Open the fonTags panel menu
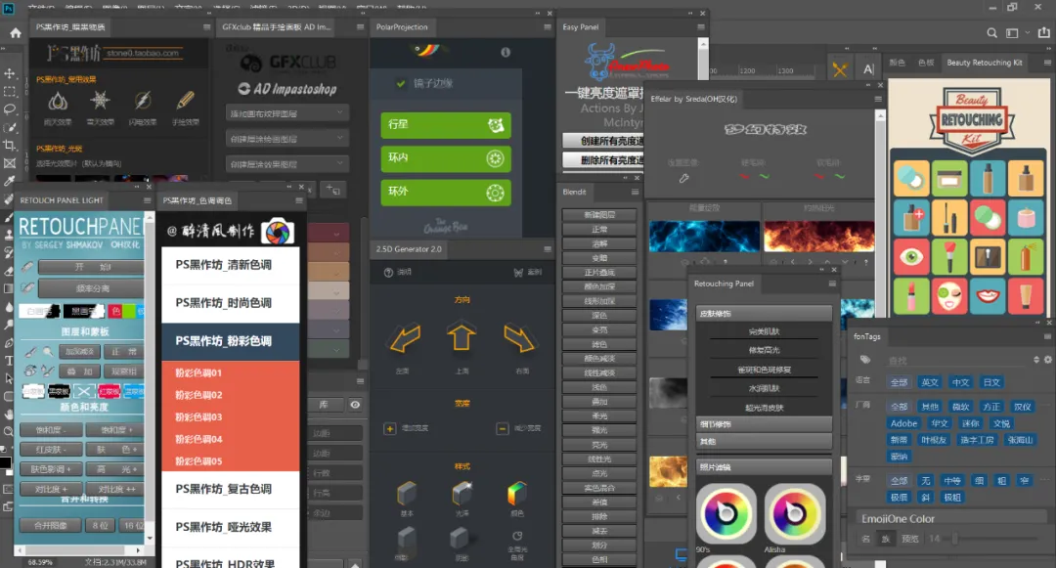Viewport: 1056px width, 568px height. (1048, 336)
